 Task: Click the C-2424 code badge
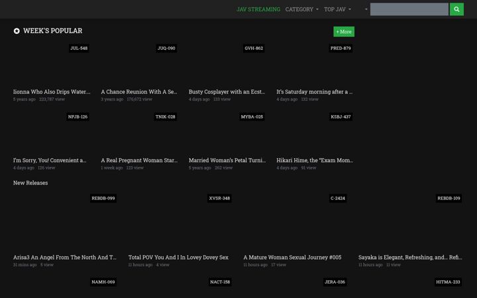pos(338,198)
